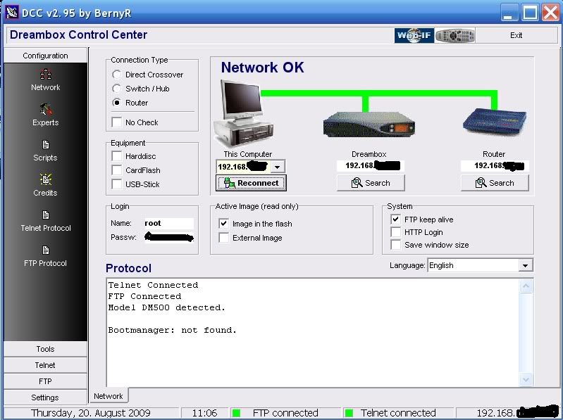Click the 11:06 time in status bar
The width and height of the screenshot is (563, 420).
point(204,413)
